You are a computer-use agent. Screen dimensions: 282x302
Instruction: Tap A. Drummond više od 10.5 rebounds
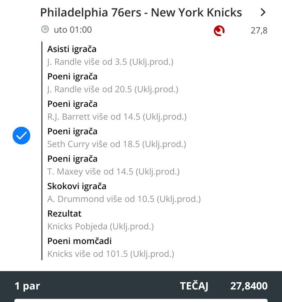pos(124,199)
